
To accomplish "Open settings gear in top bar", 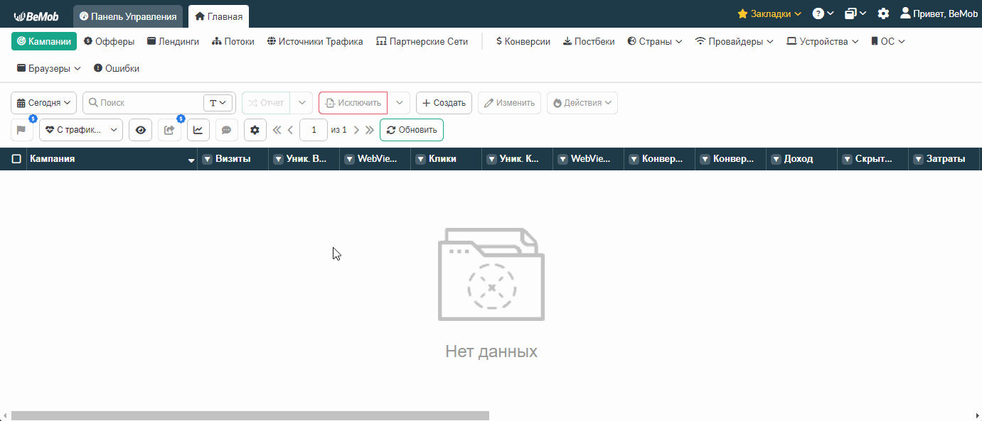I will click(883, 13).
